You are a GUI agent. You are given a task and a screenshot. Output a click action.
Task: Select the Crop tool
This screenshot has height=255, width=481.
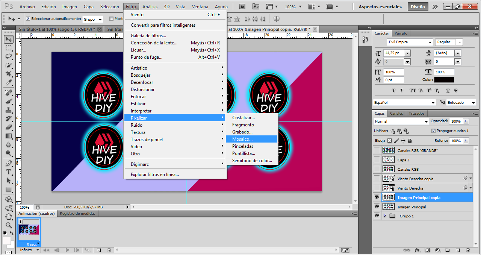(x=9, y=74)
